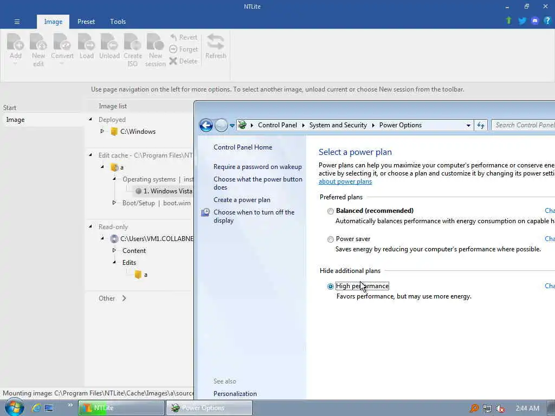Viewport: 555px width, 416px height.
Task: Click the Back button in Power Options
Action: tap(206, 125)
